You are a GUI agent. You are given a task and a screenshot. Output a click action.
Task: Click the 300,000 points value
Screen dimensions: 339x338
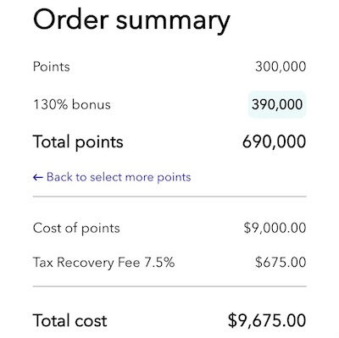[x=281, y=67]
